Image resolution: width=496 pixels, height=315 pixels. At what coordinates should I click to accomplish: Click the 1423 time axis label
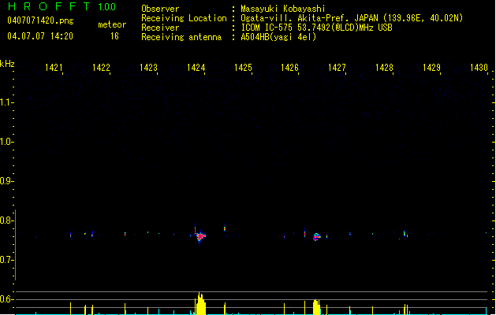point(148,68)
